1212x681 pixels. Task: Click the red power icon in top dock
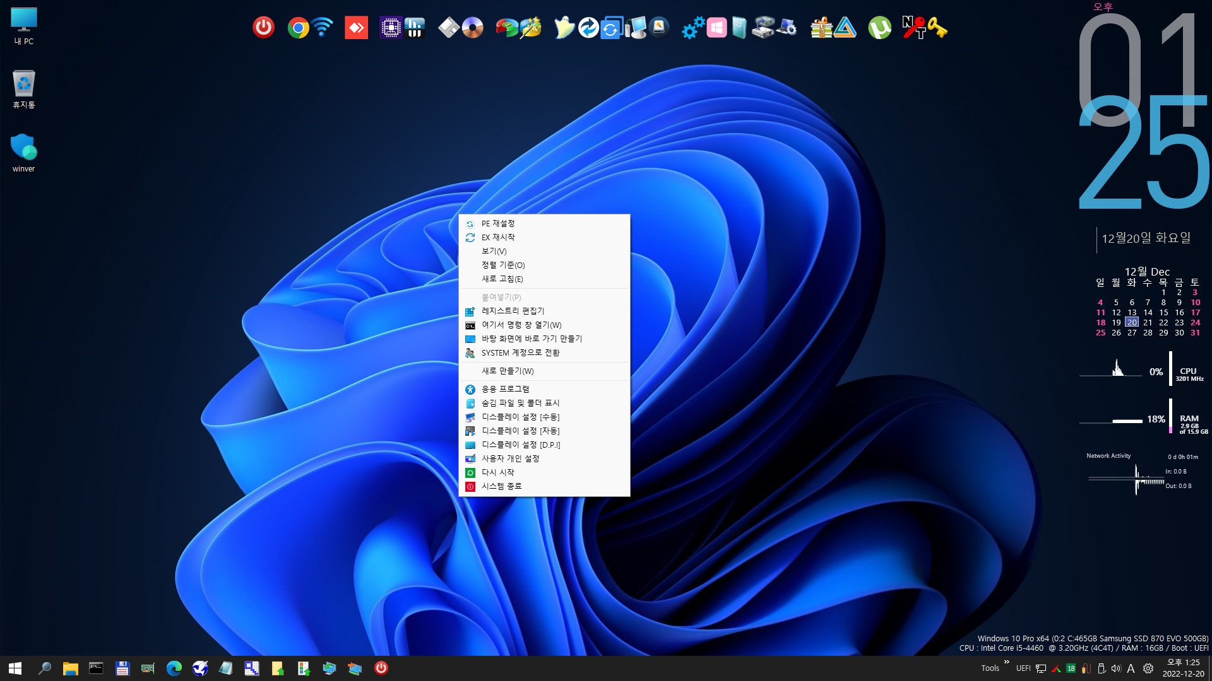click(x=263, y=28)
